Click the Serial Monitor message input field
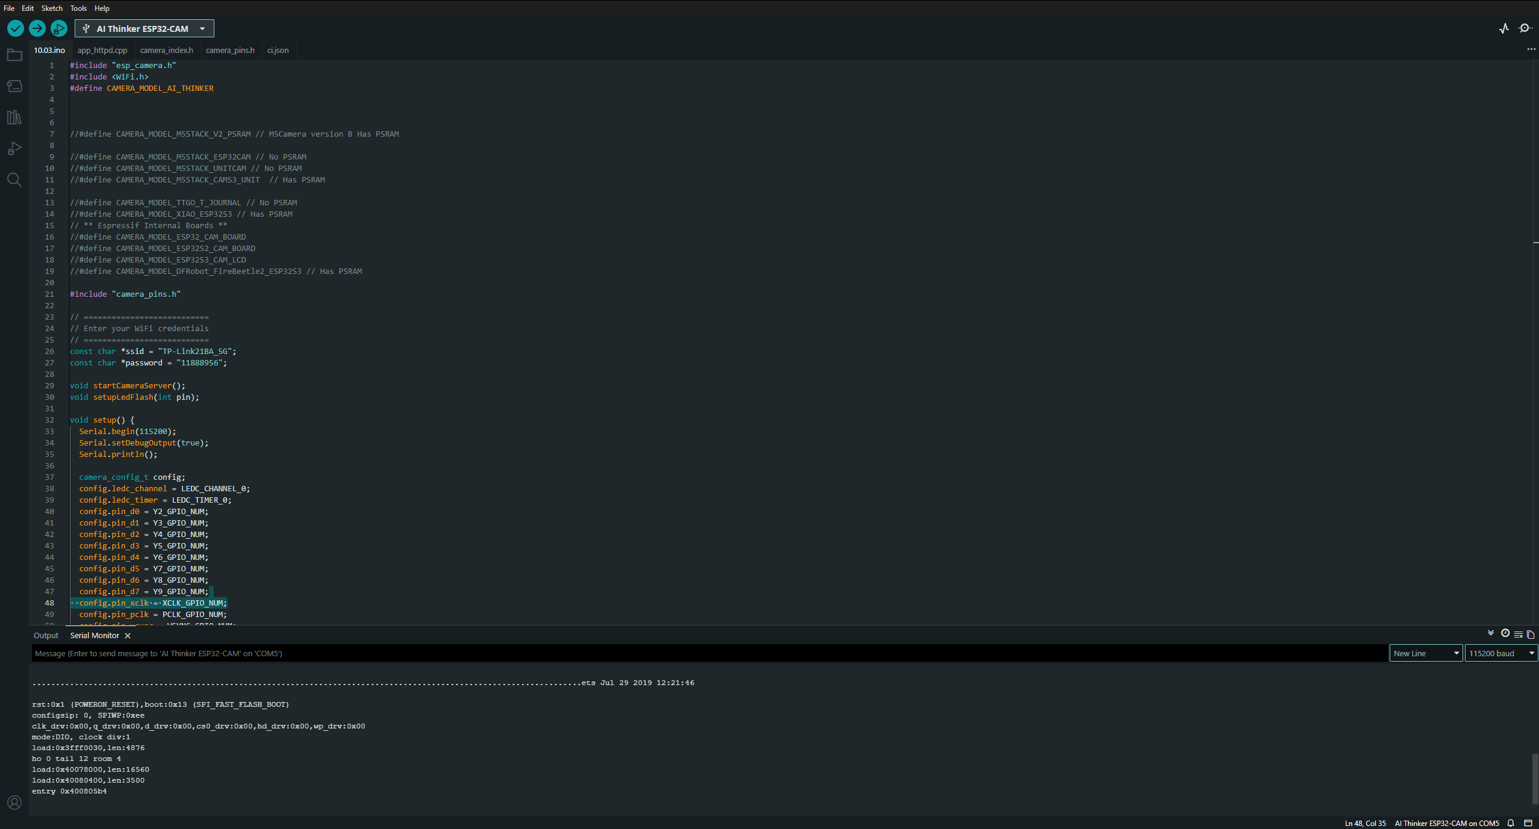Viewport: 1539px width, 829px height. [709, 653]
